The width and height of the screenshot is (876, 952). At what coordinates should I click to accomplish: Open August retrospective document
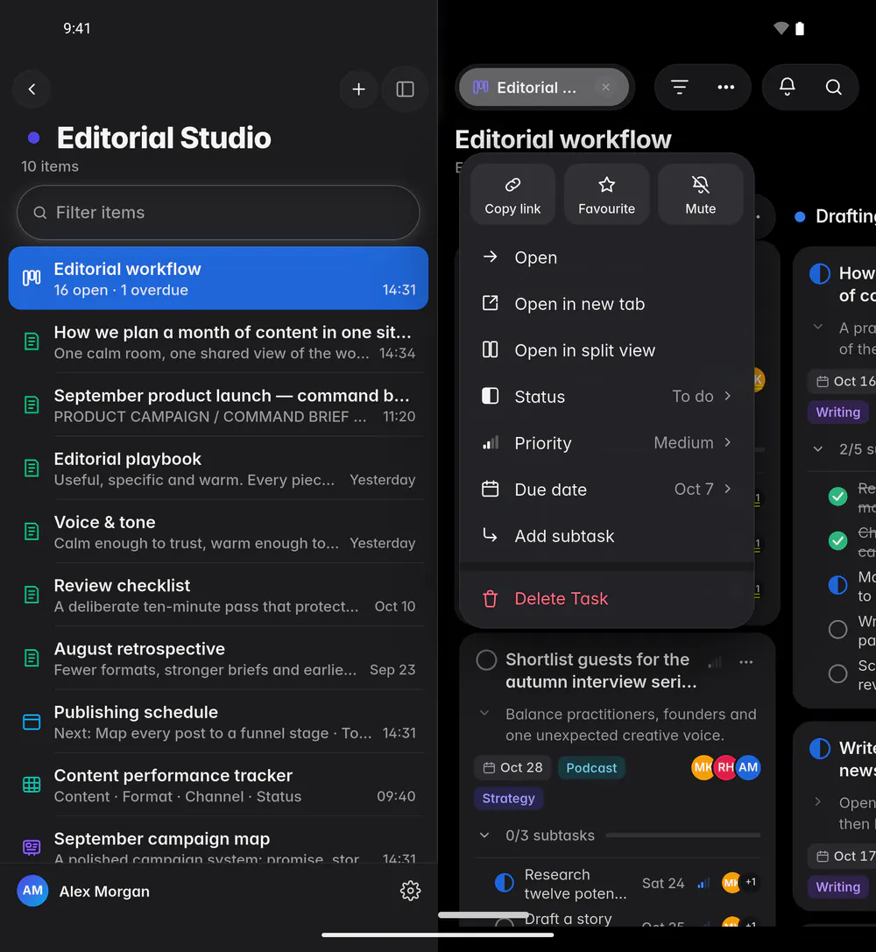218,658
